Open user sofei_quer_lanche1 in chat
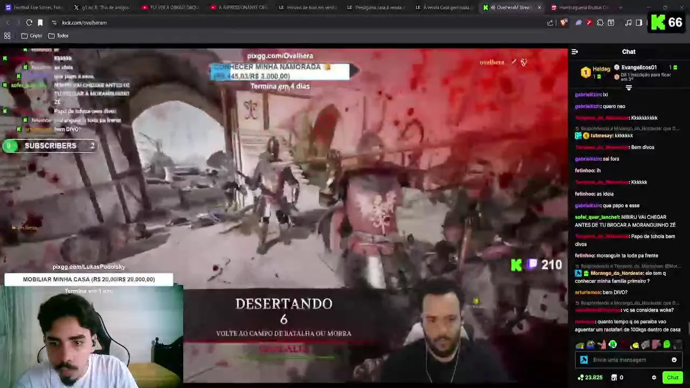The image size is (690, 388). coord(597,217)
